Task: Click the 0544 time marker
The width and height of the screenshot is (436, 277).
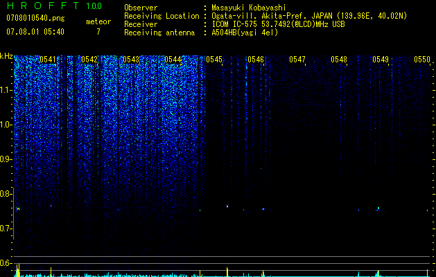Action: 173,60
